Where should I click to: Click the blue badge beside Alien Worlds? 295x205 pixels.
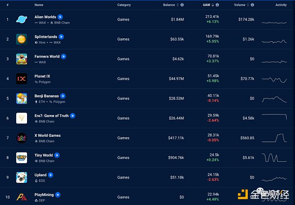(60, 17)
